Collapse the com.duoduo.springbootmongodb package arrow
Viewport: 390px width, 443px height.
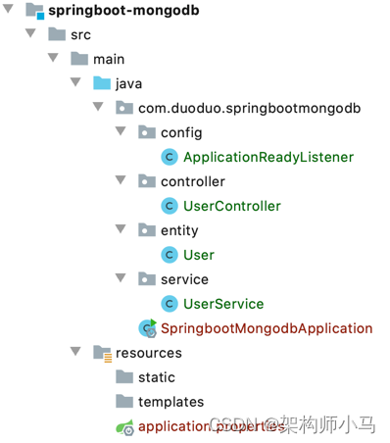click(x=98, y=107)
